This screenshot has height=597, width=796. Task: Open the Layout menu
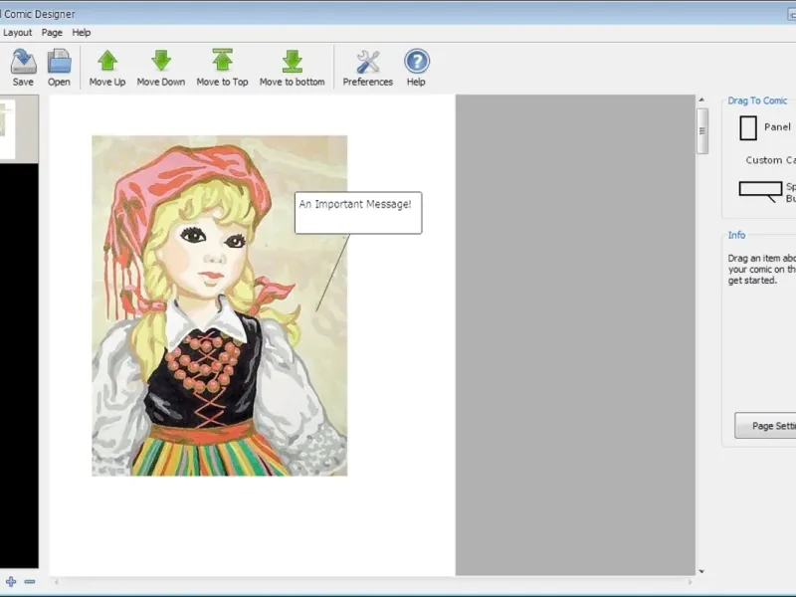click(17, 33)
